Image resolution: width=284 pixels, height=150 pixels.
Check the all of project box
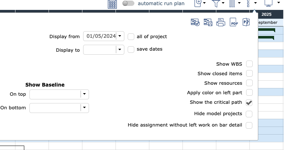click(x=131, y=37)
